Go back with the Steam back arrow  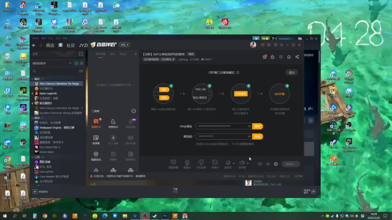coord(34,45)
